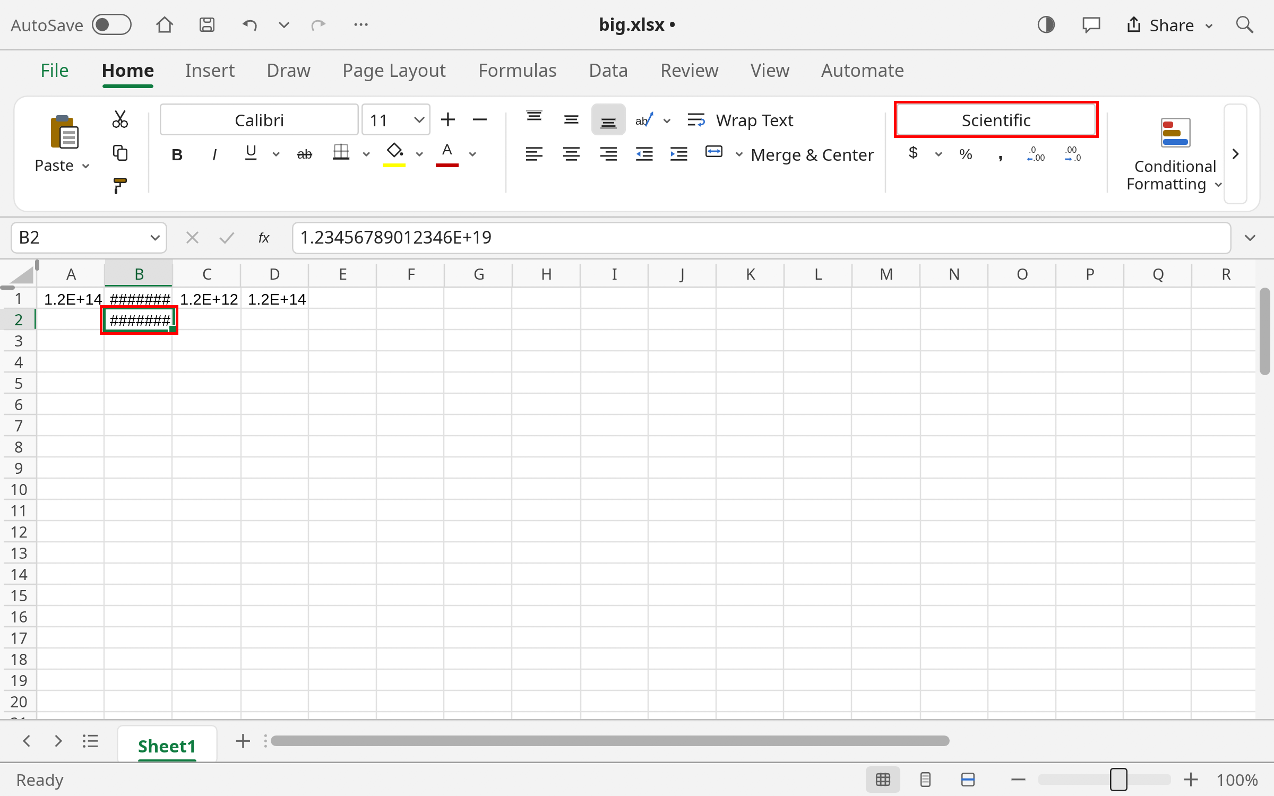Image resolution: width=1274 pixels, height=796 pixels.
Task: Open the Name Box dropdown
Action: tap(155, 238)
